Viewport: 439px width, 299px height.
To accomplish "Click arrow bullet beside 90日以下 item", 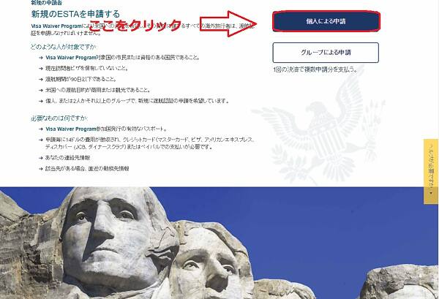I will (x=41, y=79).
